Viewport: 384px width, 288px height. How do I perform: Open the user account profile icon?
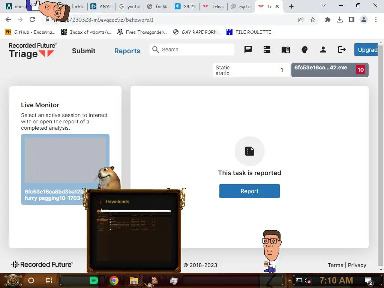coord(323,50)
